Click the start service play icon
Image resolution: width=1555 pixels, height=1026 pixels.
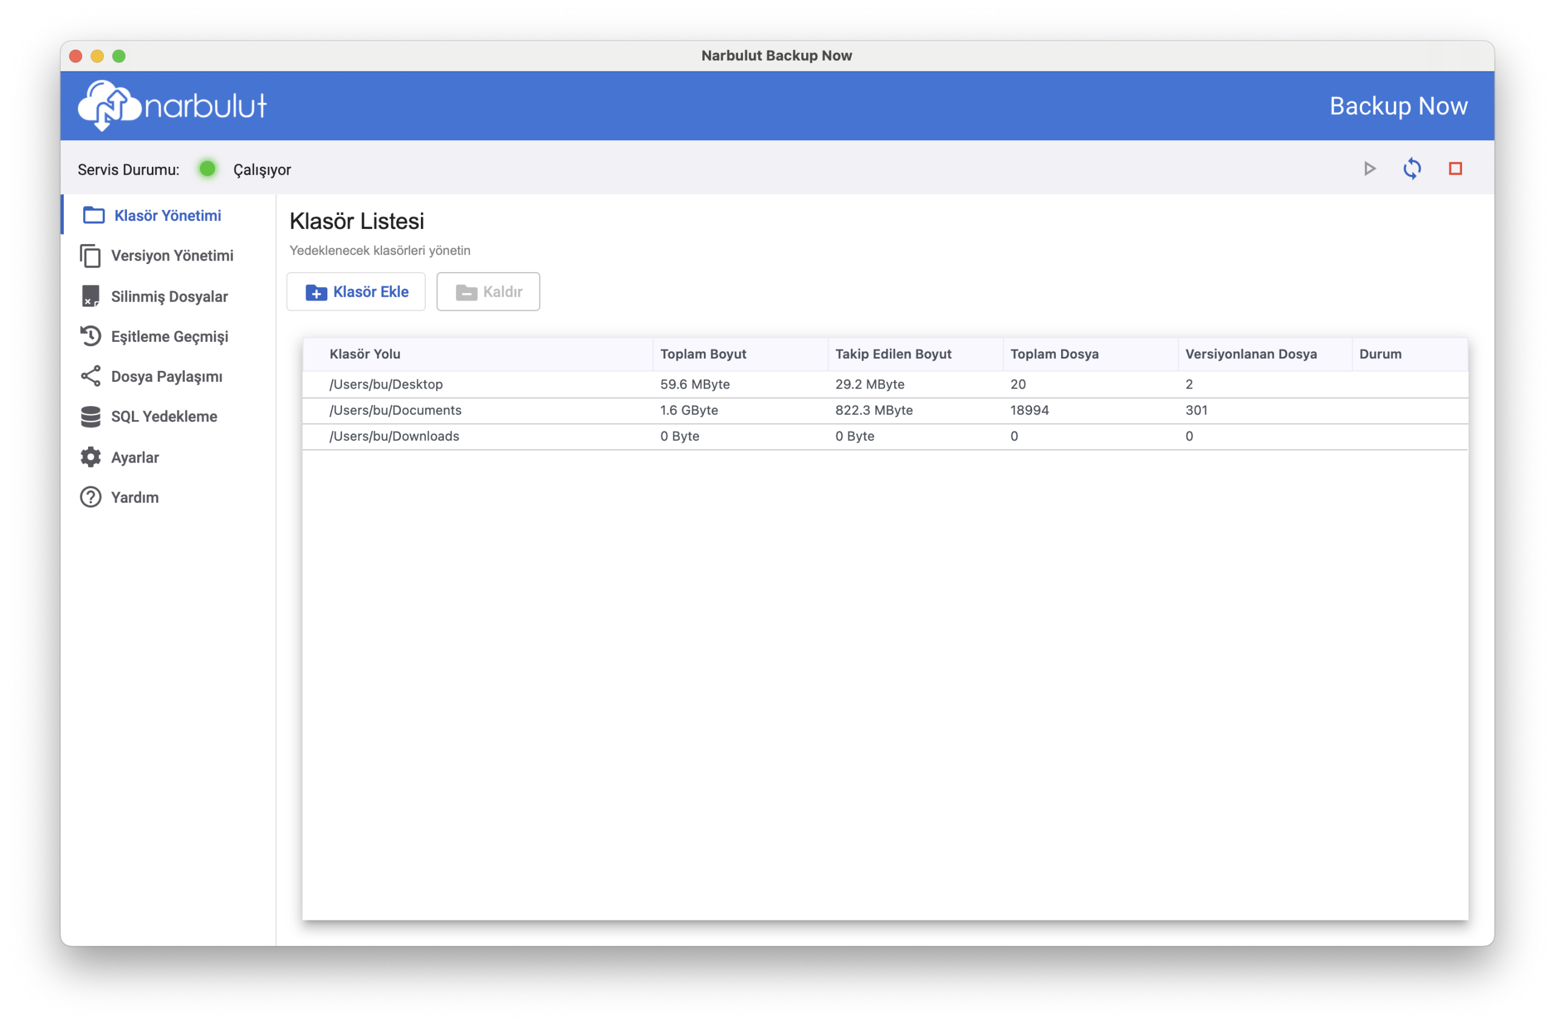coord(1369,169)
